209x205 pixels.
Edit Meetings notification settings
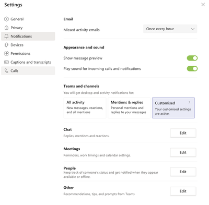pyautogui.click(x=183, y=152)
